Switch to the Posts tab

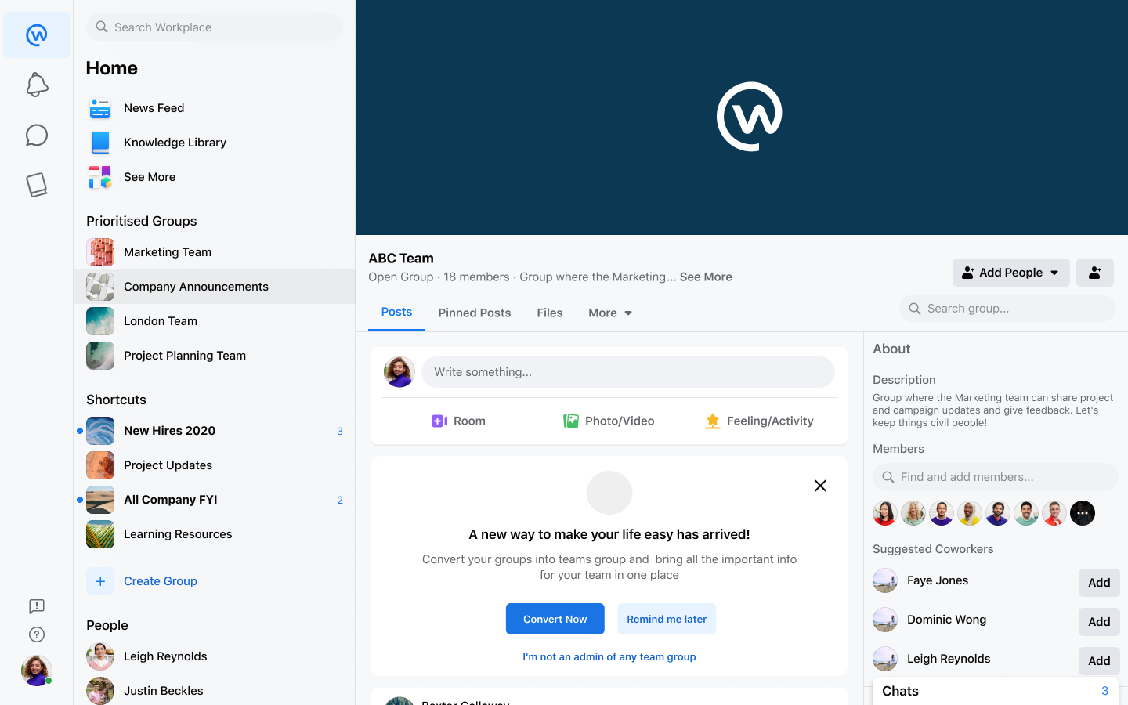pyautogui.click(x=396, y=312)
